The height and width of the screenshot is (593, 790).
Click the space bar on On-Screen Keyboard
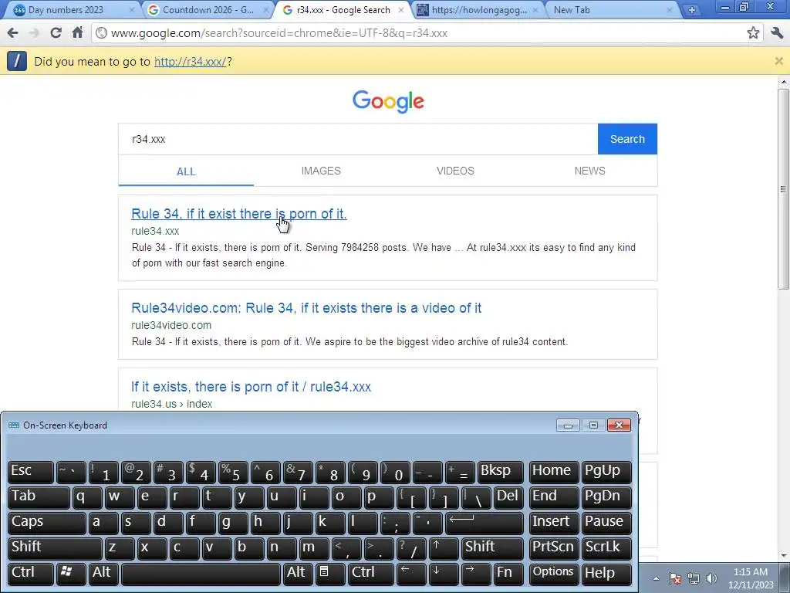coord(201,574)
